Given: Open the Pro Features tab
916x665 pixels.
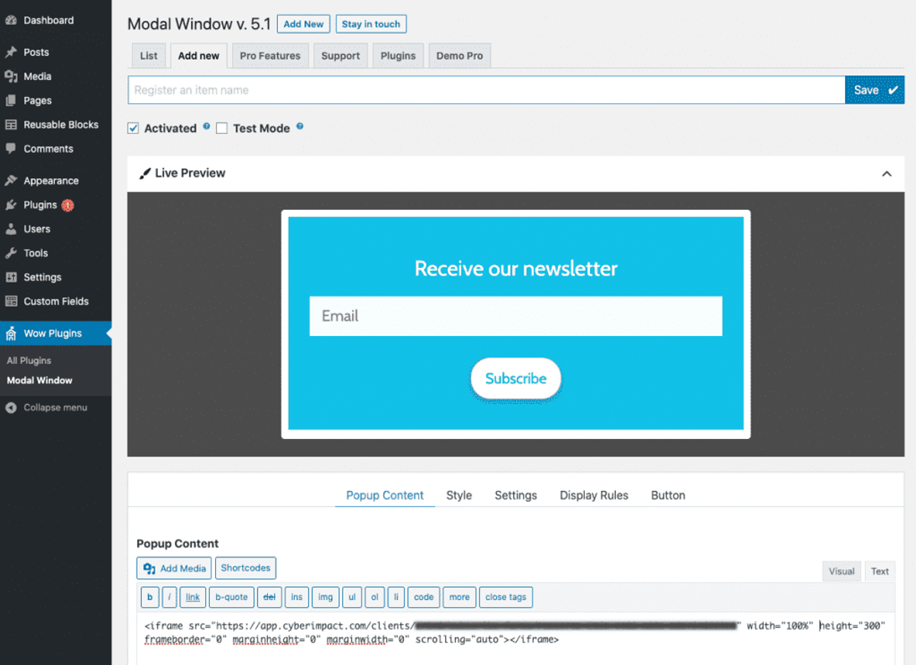Looking at the screenshot, I should pos(270,56).
